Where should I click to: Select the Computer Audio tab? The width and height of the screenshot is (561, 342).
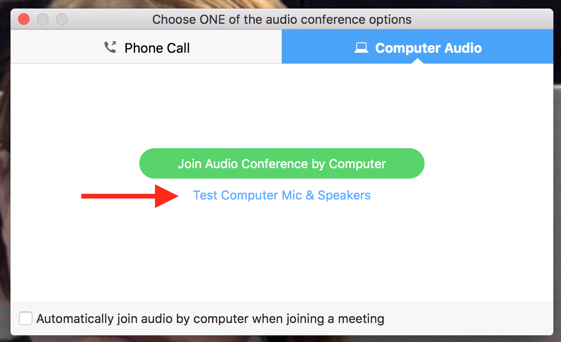pyautogui.click(x=417, y=47)
